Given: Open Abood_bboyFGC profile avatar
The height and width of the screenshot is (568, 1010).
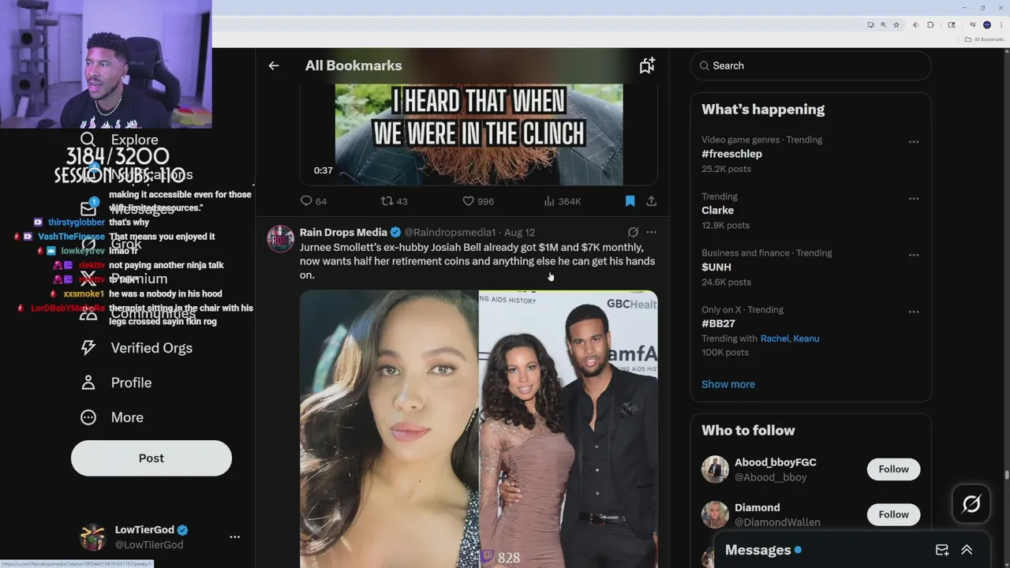Looking at the screenshot, I should click(x=715, y=469).
